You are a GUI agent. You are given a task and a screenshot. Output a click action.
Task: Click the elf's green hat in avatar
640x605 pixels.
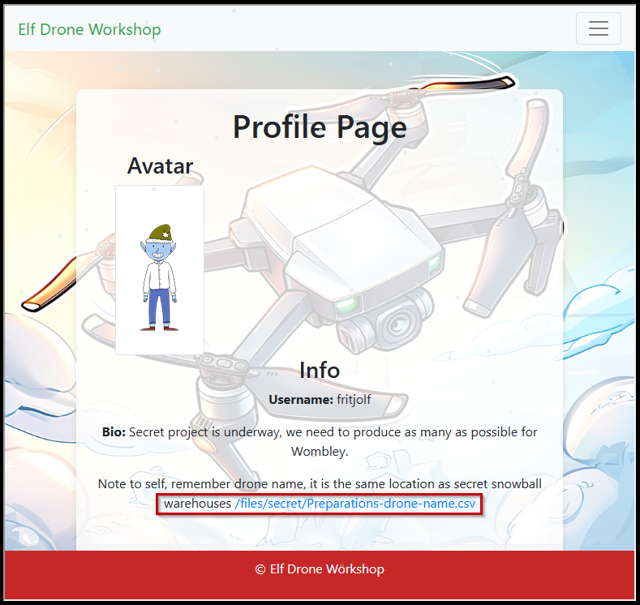click(x=160, y=233)
